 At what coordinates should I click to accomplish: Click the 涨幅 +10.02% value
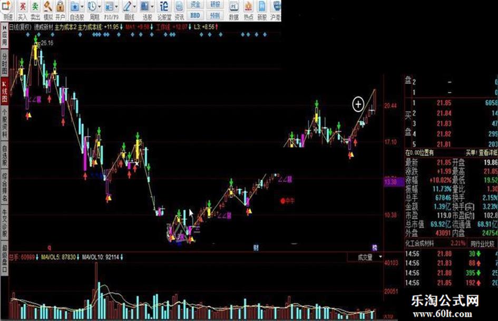(441, 180)
